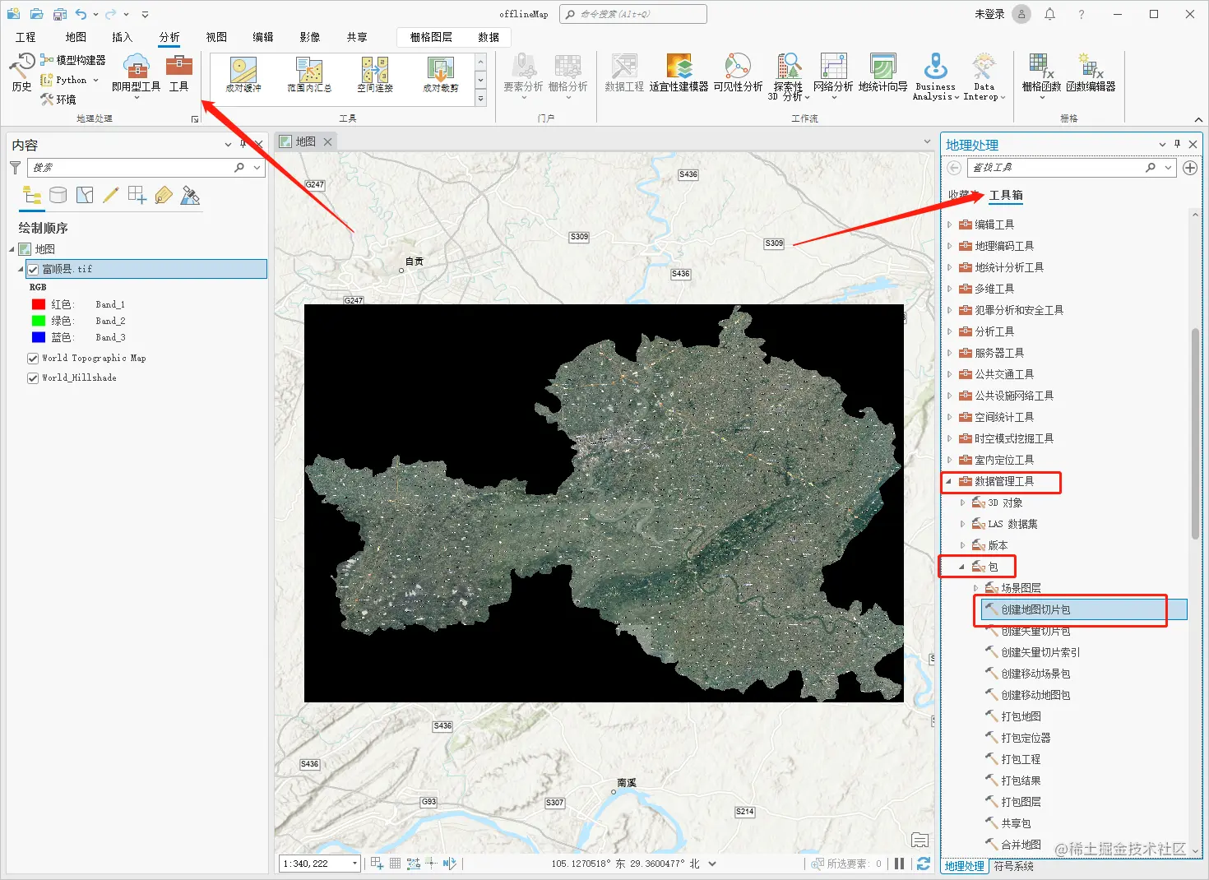Switch to the 影像 ribbon tab

309,37
